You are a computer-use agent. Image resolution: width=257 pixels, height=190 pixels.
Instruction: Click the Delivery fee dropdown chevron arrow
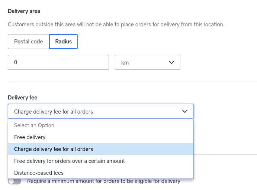pos(185,111)
